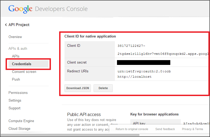Open the Privacy & Terms link
Screen dimensions: 210x137
click(x=192, y=129)
